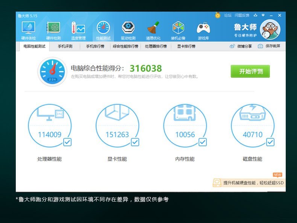Open the title bar dropdown menu arrow
The width and height of the screenshot is (297, 223).
[263, 15]
